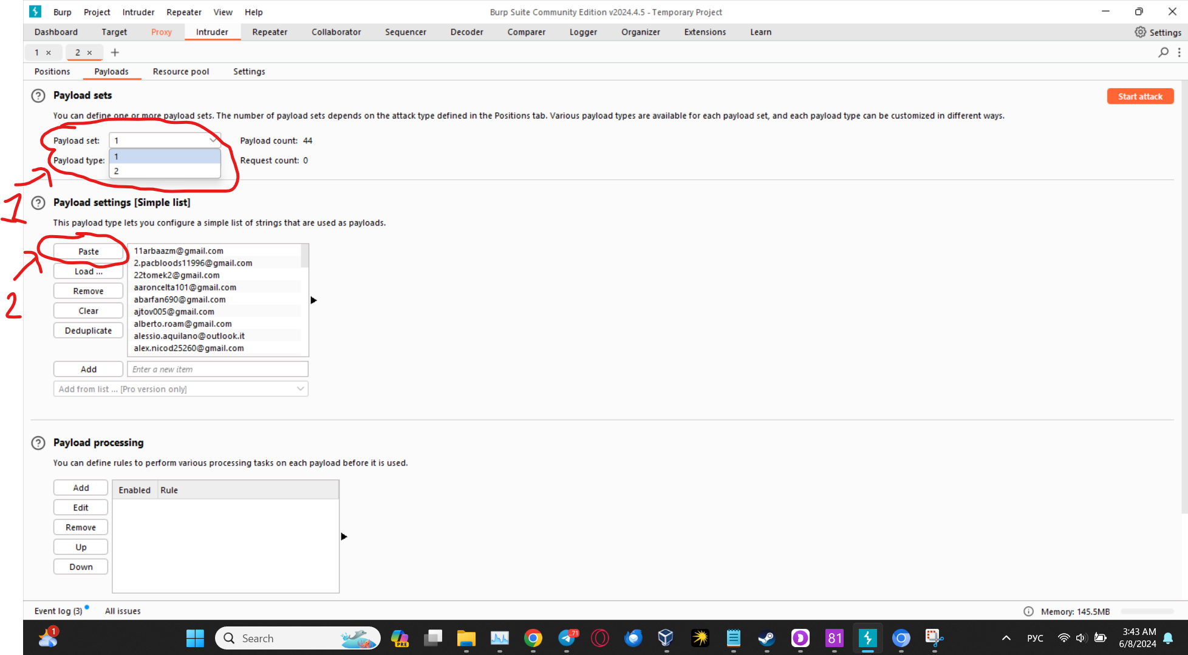Open the Resource pool sub-tab
Image resolution: width=1188 pixels, height=655 pixels.
pos(181,72)
